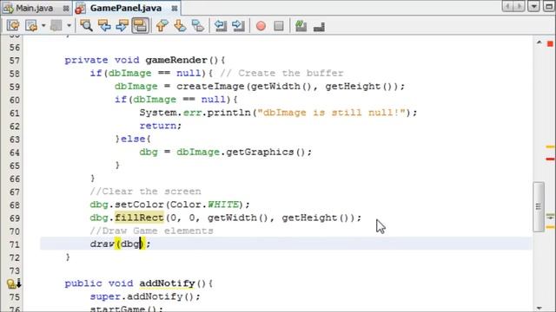Click the Last Edit toolbar icon
The height and width of the screenshot is (312, 556).
(x=13, y=25)
